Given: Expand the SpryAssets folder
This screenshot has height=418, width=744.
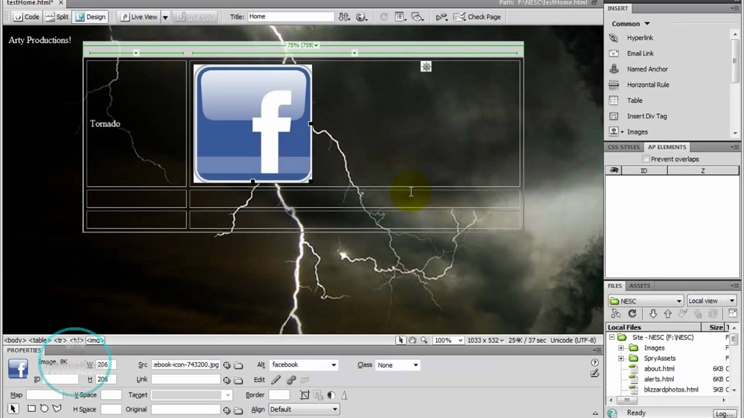Looking at the screenshot, I should pyautogui.click(x=621, y=359).
